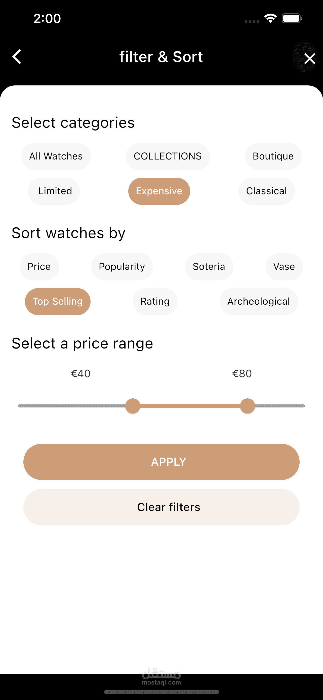Image resolution: width=323 pixels, height=700 pixels.
Task: Toggle the COLLECTIONS category chip
Action: tap(168, 156)
